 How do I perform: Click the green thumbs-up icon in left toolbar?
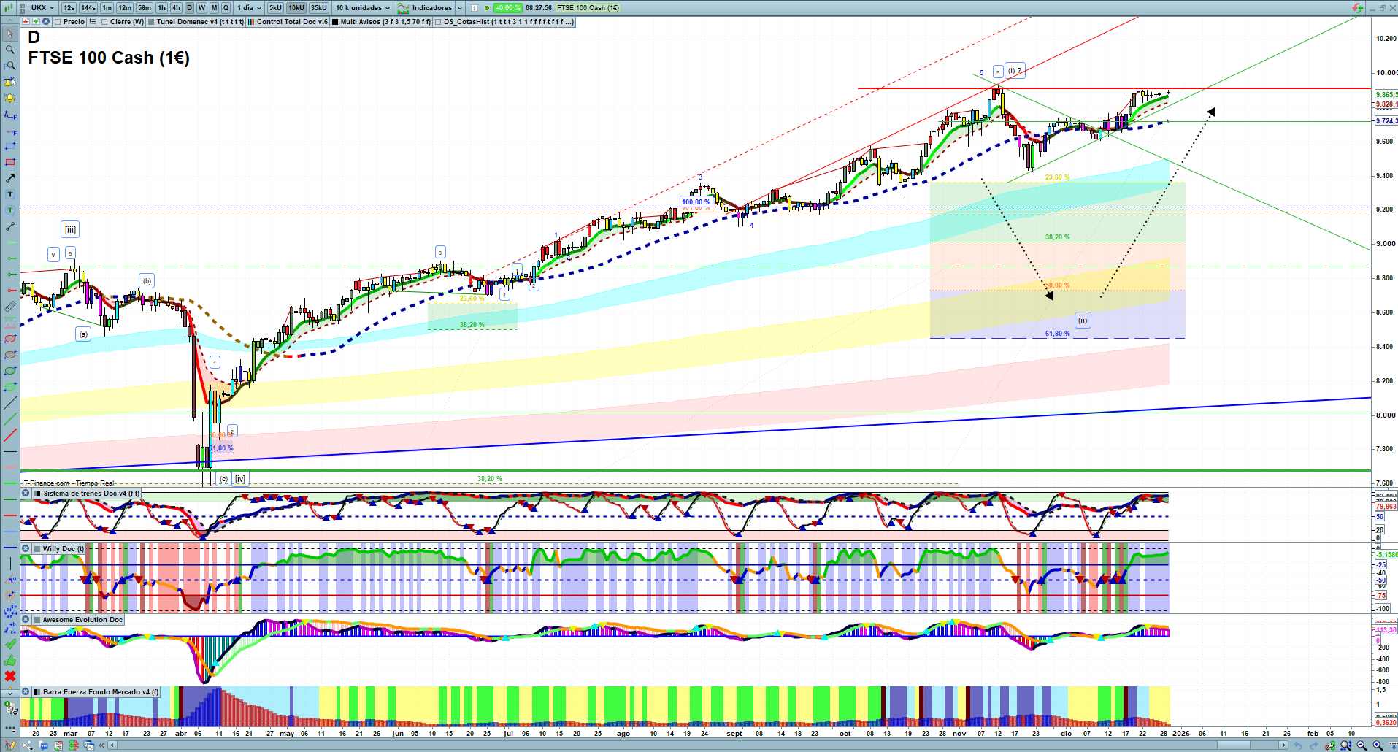pyautogui.click(x=10, y=660)
